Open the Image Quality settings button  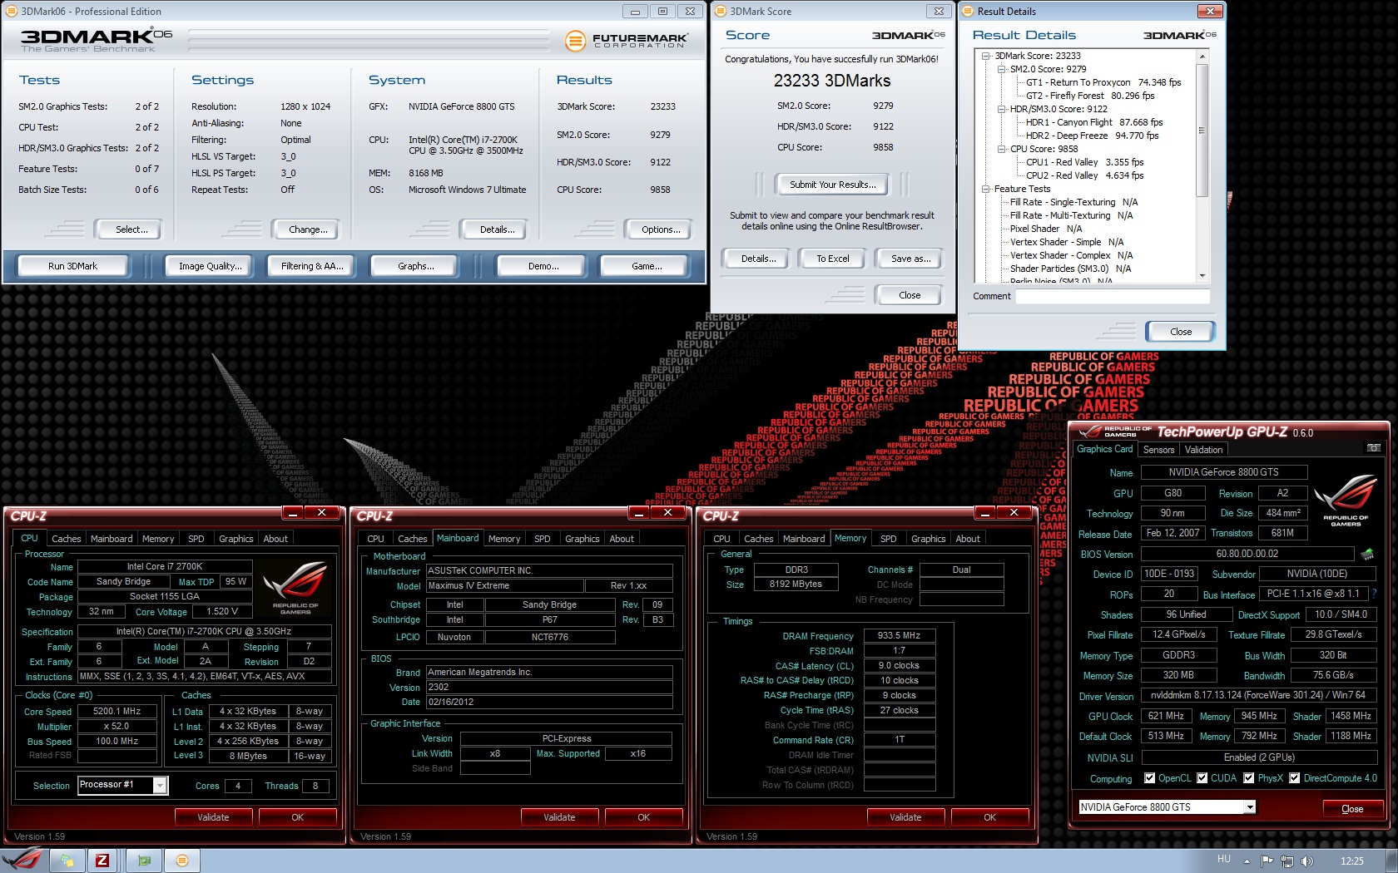[211, 266]
